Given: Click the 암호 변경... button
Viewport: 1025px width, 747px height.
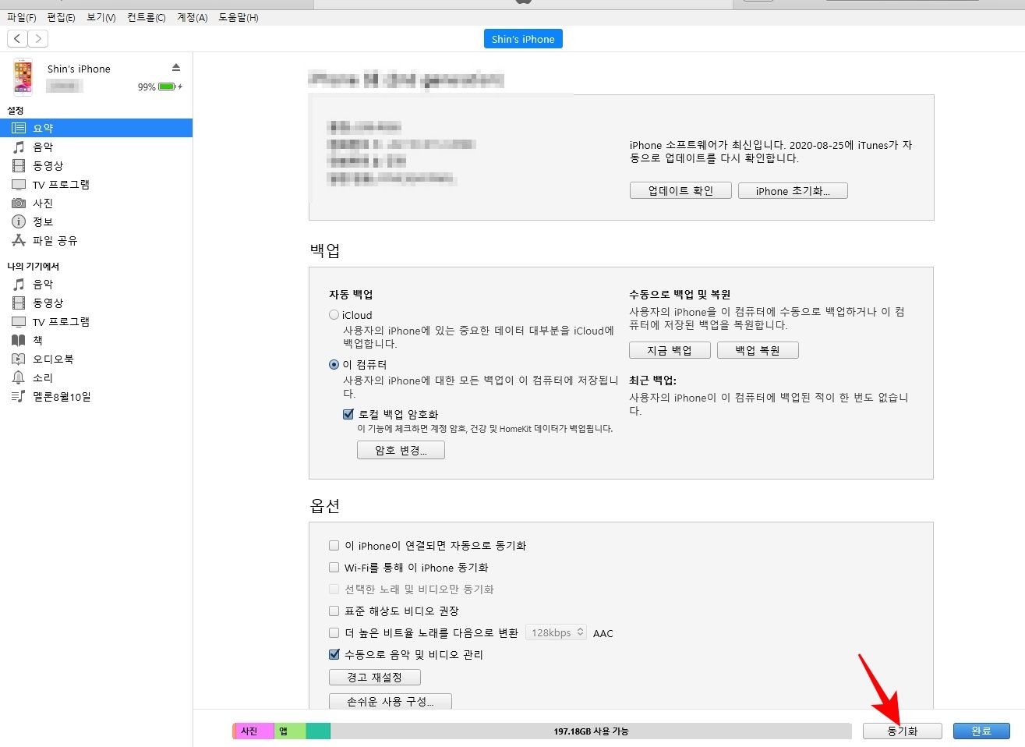Looking at the screenshot, I should click(x=401, y=450).
